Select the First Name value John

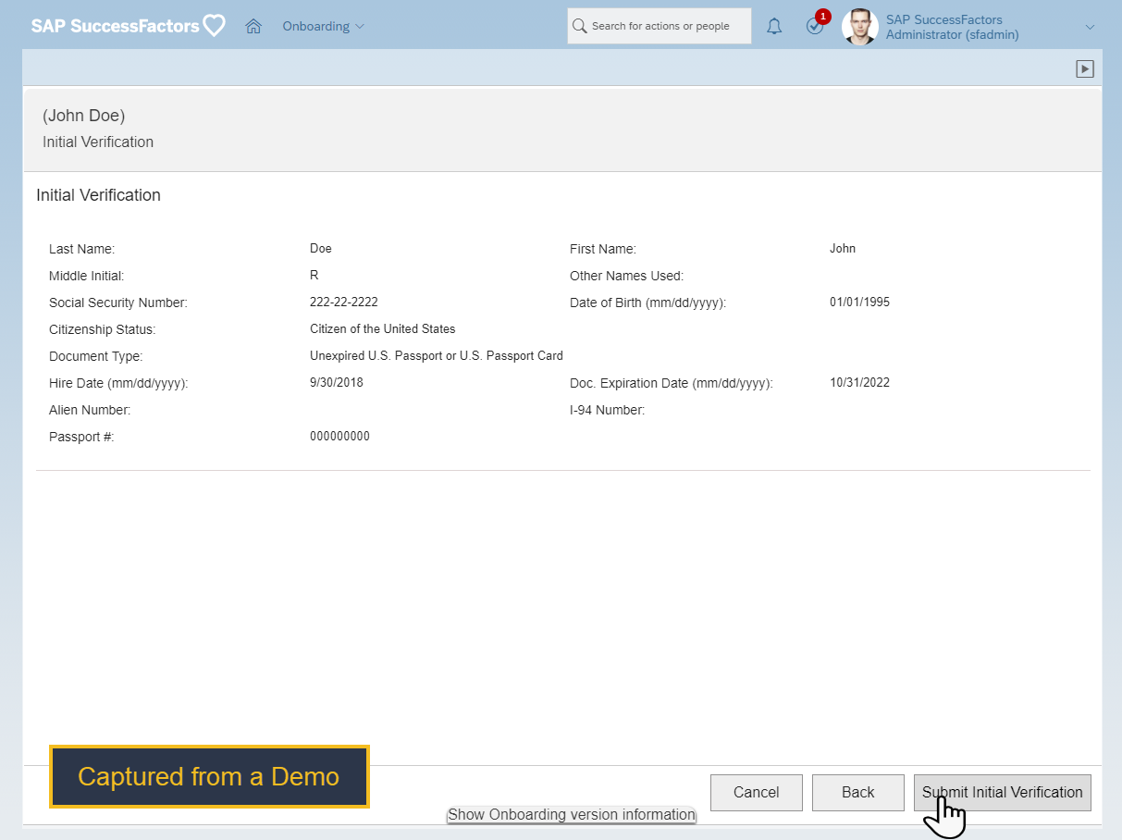pos(843,249)
